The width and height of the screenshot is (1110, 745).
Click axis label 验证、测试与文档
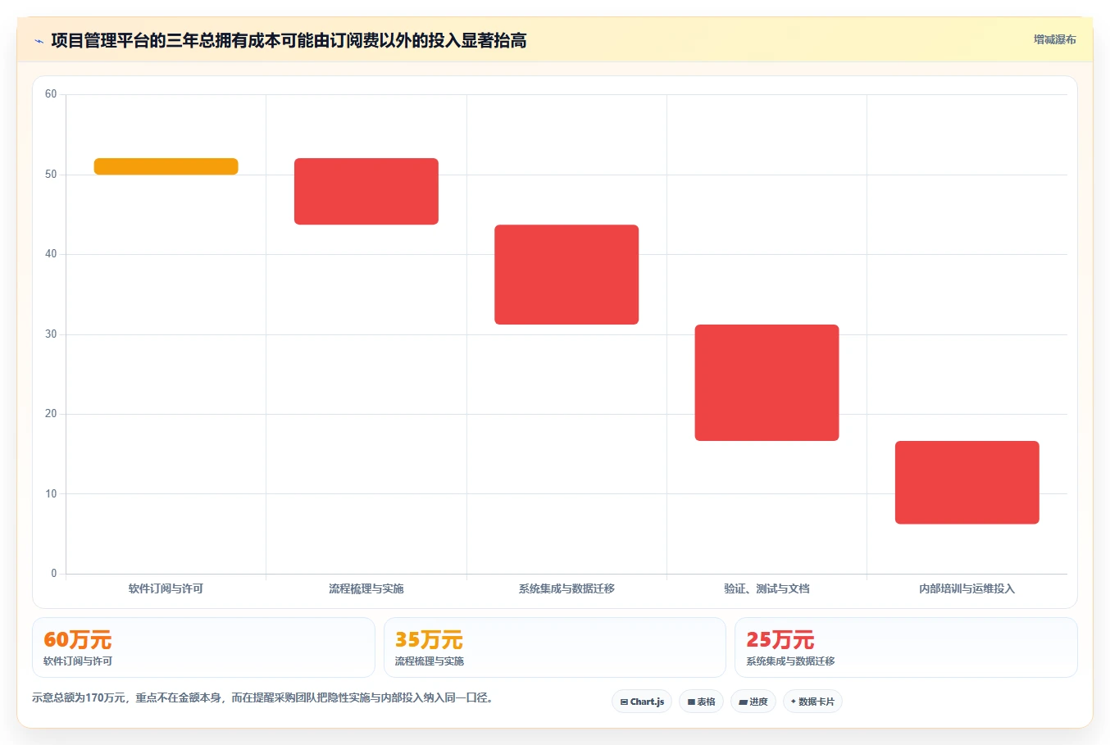click(x=767, y=588)
